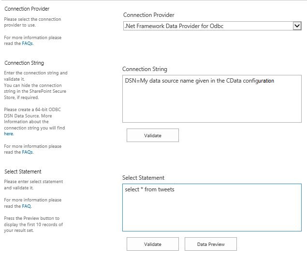This screenshot has width=307, height=258.
Task: Select the left-side Select Statement section heading
Action: click(x=23, y=172)
